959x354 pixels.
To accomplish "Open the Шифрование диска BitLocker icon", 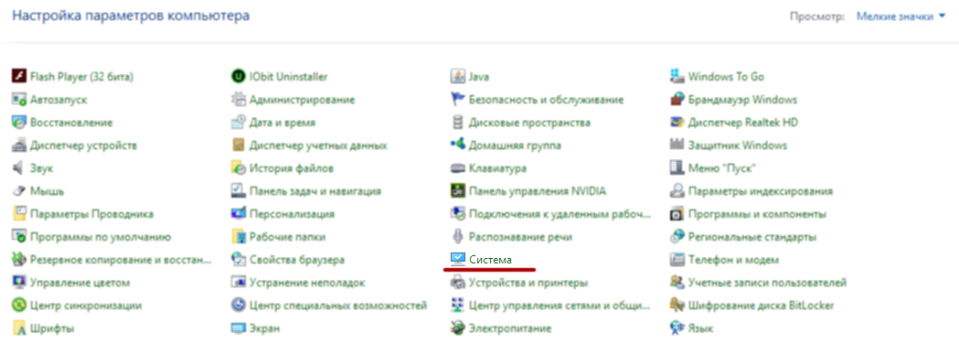I will coord(677,305).
